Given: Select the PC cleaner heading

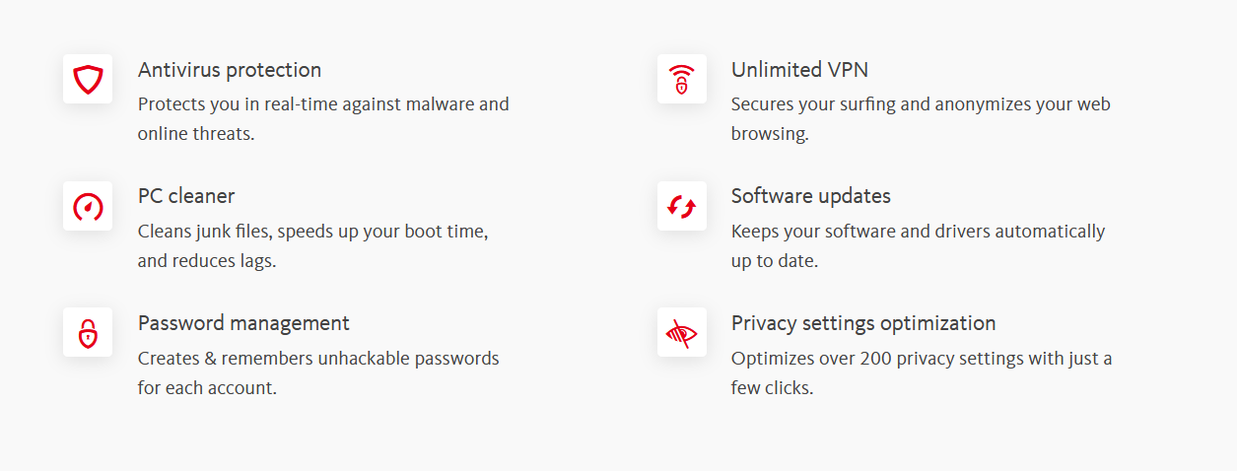Looking at the screenshot, I should point(185,196).
